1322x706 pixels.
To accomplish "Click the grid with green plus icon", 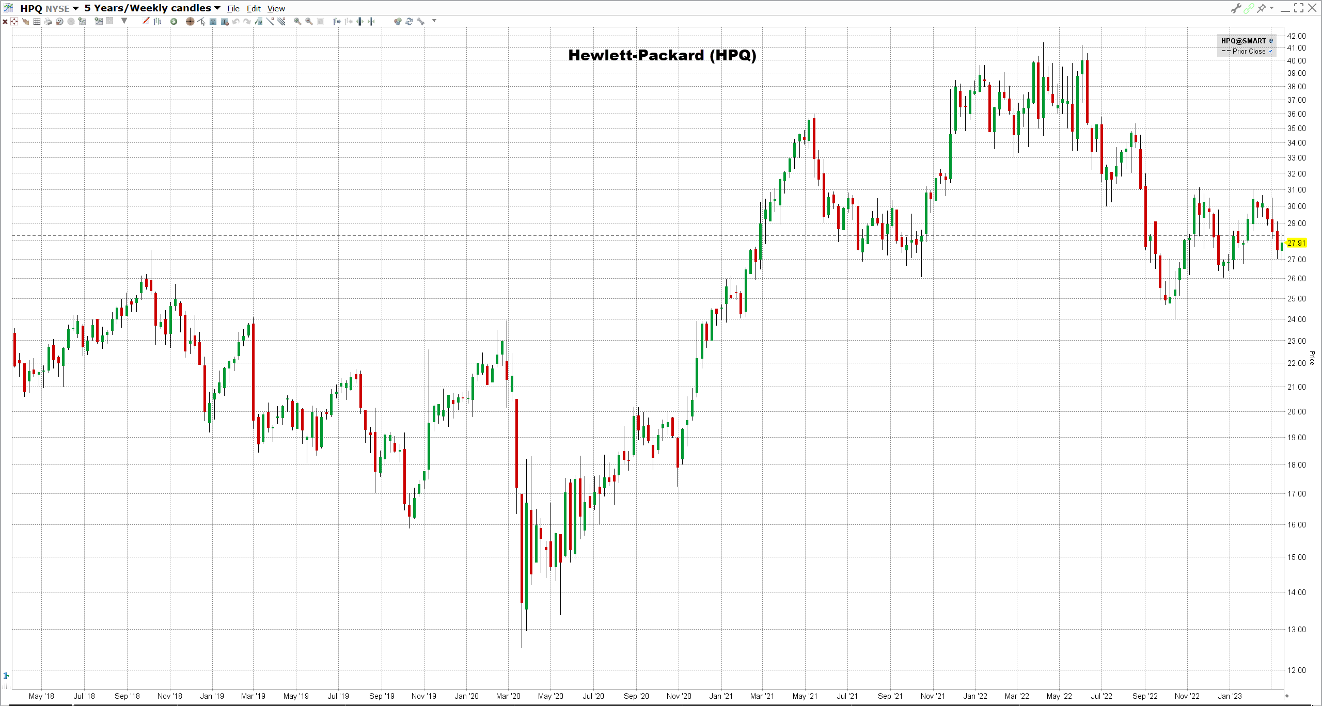I will (82, 21).
